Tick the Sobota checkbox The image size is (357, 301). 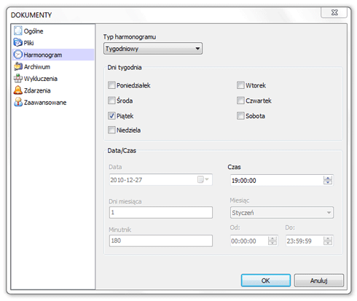point(240,116)
